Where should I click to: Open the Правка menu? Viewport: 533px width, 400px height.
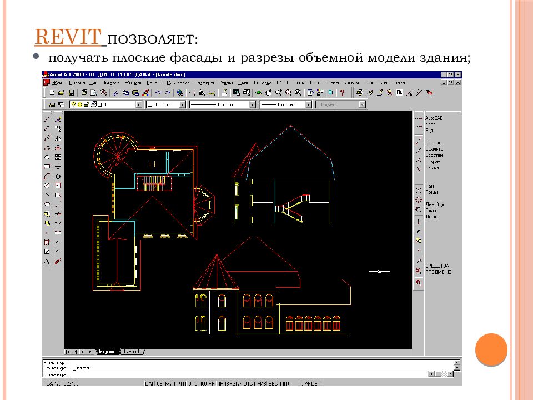click(x=77, y=83)
